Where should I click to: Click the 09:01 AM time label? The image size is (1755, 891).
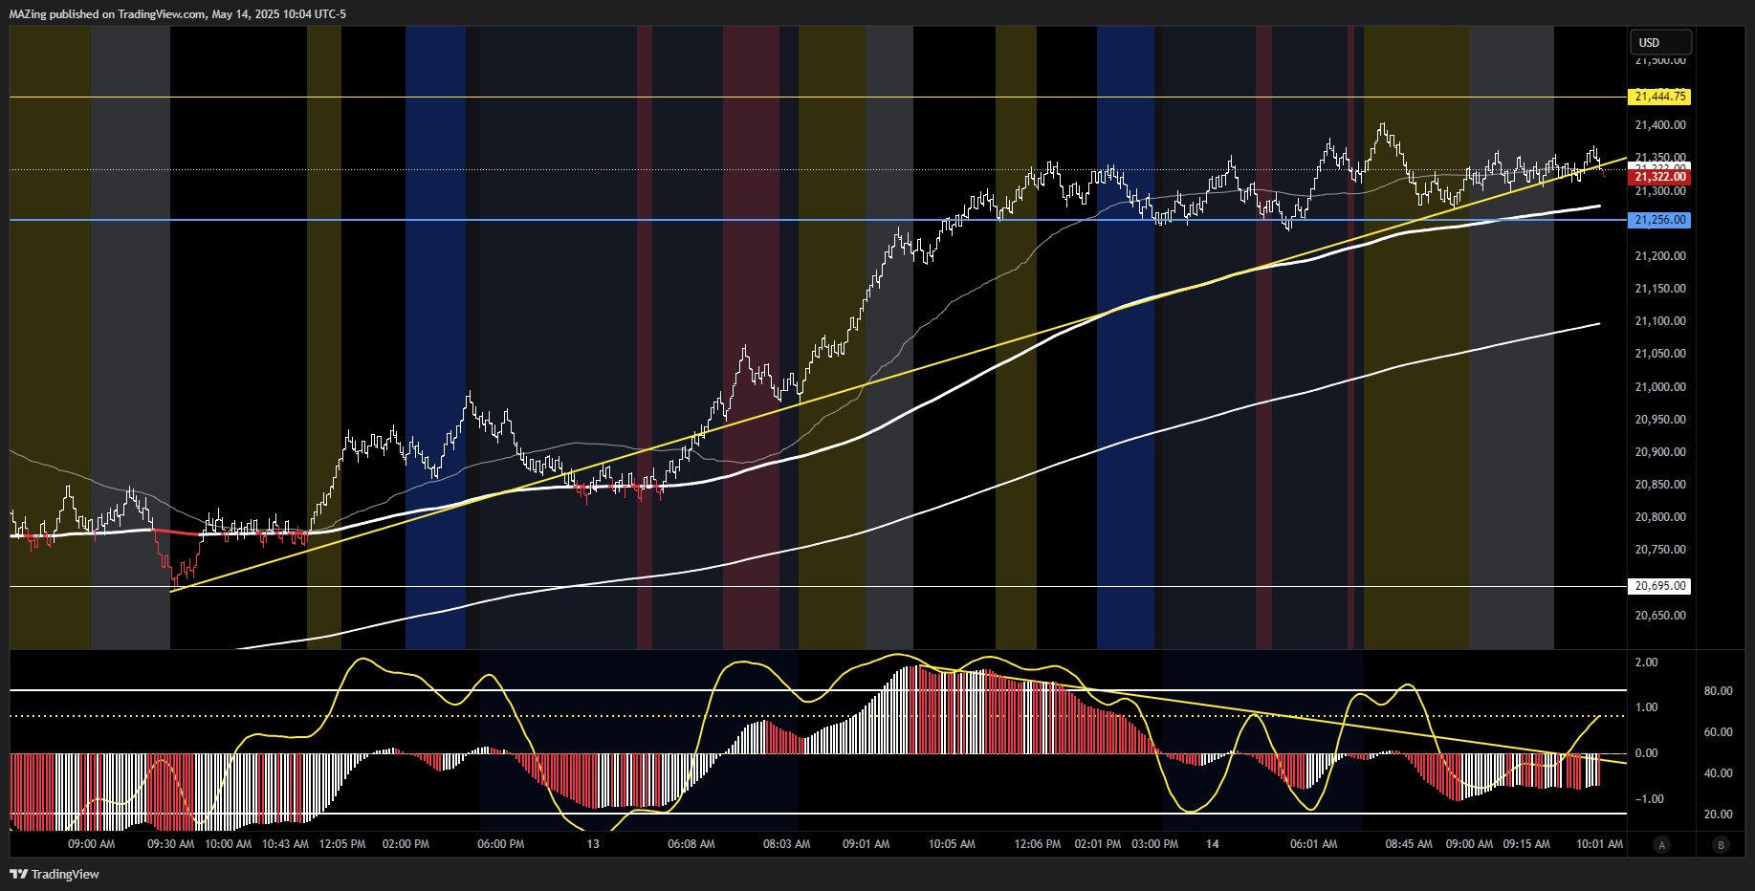point(867,844)
